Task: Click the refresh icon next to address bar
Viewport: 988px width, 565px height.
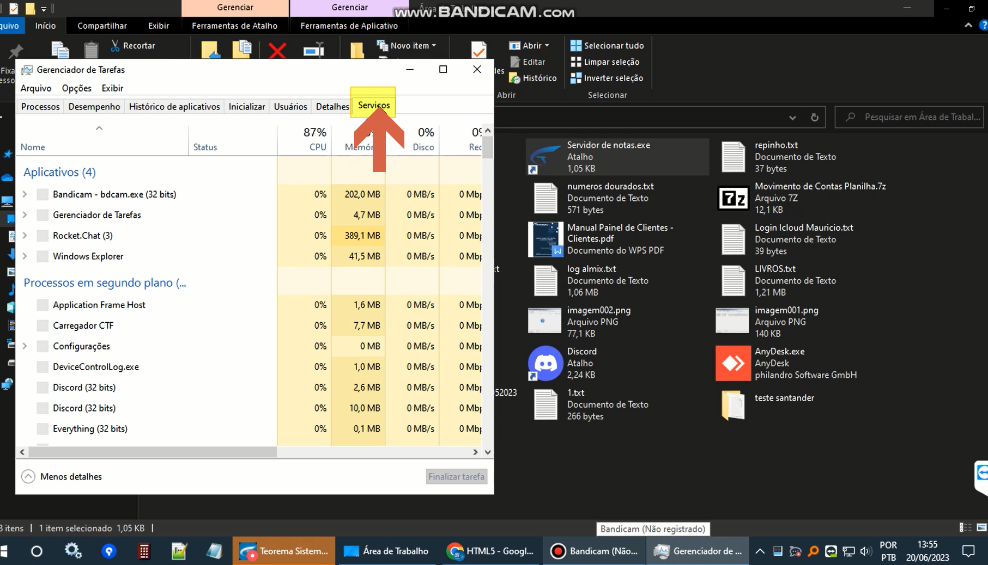Action: (x=814, y=117)
